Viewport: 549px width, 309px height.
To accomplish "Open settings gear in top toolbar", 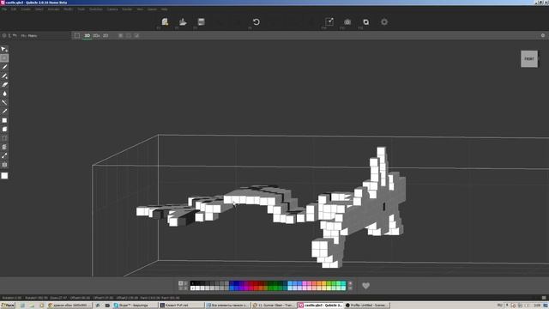I will 384,21.
